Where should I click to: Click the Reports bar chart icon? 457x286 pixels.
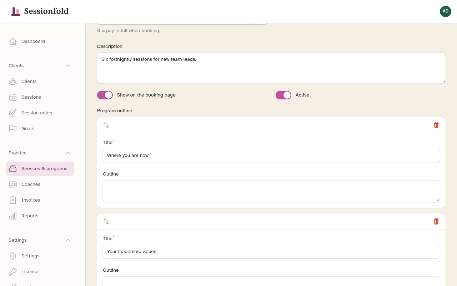[x=13, y=216]
